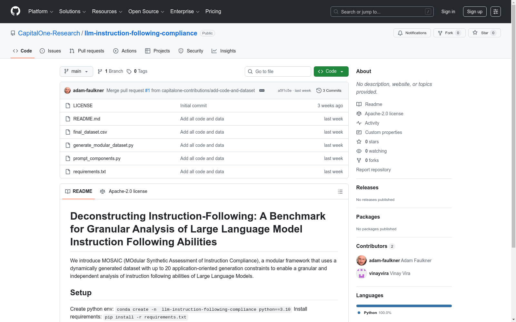Click the requirements.txt file icon
The height and width of the screenshot is (322, 516).
68,172
